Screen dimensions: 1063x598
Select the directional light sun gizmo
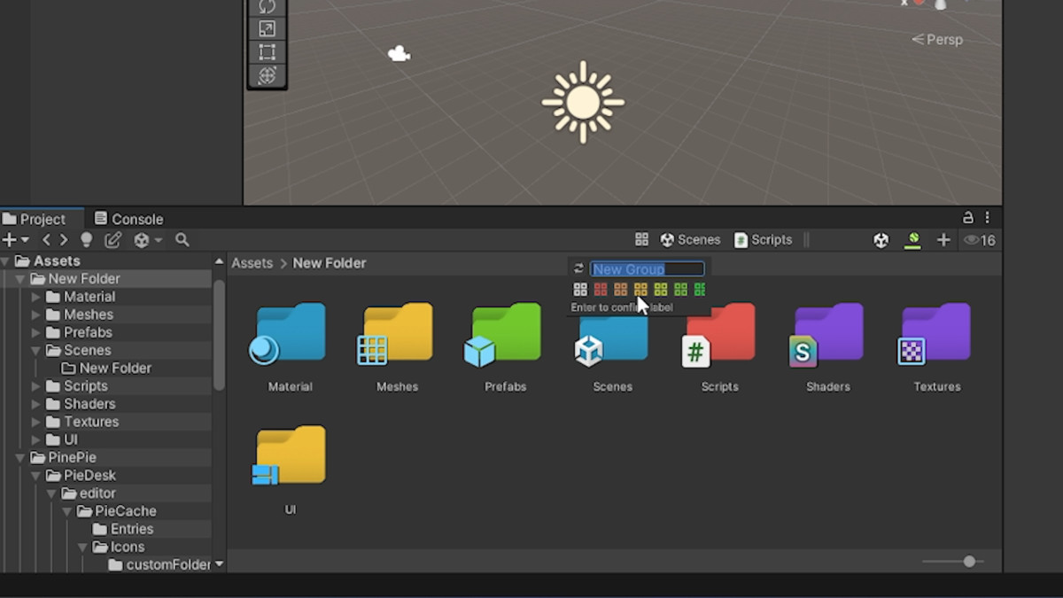583,102
